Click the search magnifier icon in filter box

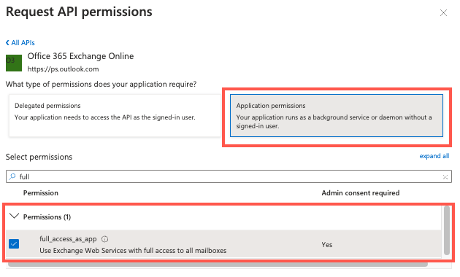coord(12,176)
